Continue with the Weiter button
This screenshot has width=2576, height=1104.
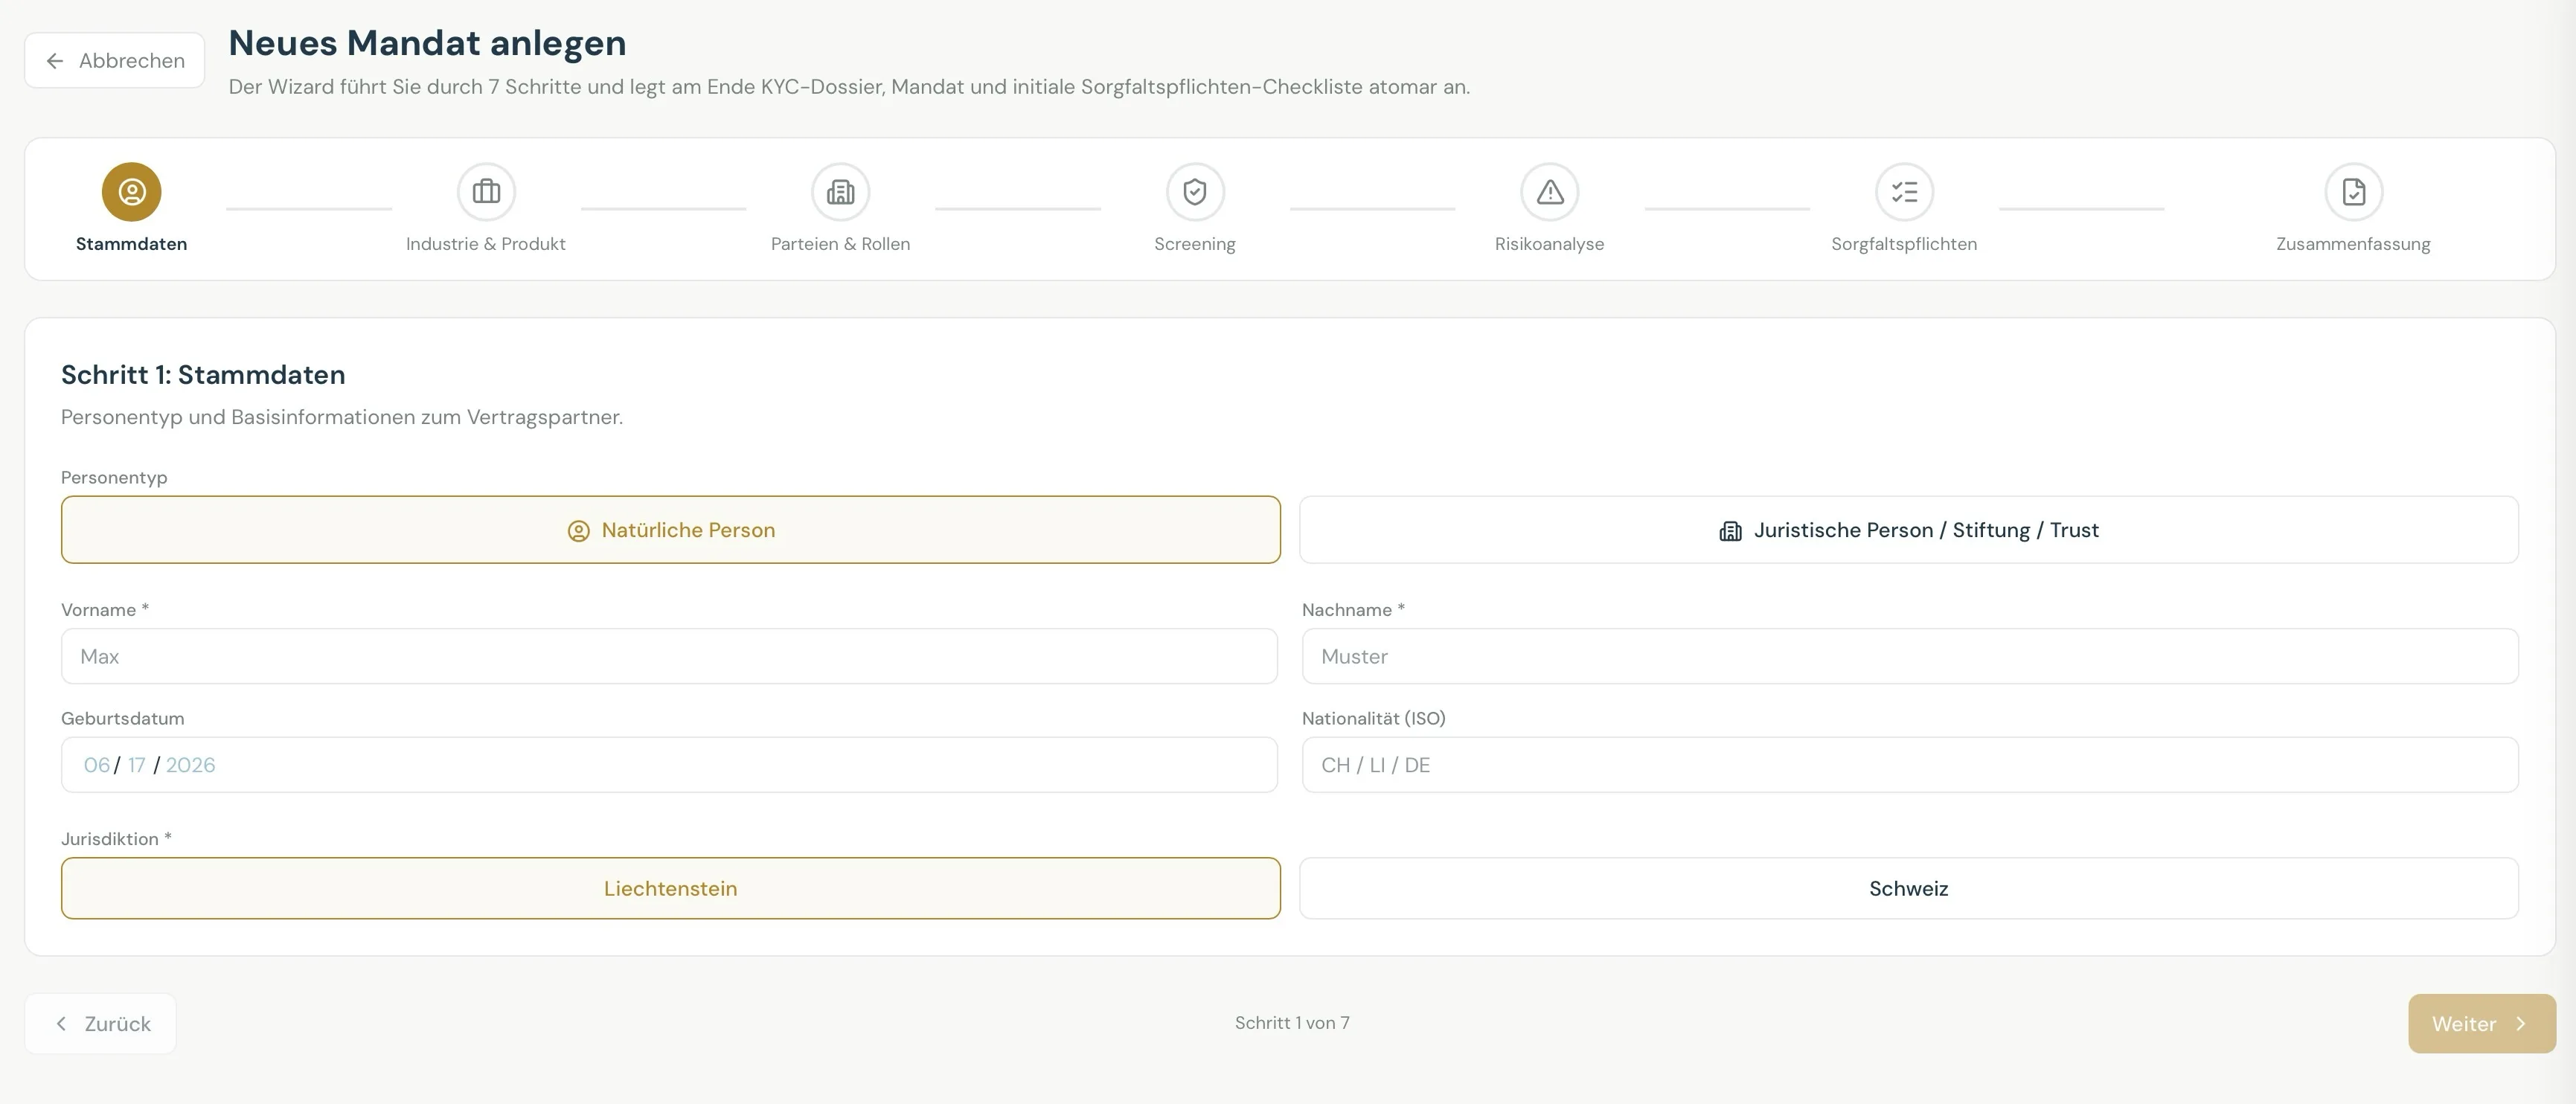coord(2481,1023)
